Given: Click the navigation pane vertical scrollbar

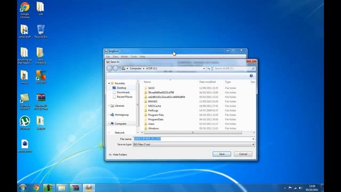Looking at the screenshot, I should pos(137,105).
